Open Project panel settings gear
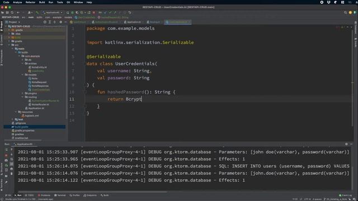The width and height of the screenshot is (358, 201). coord(61,22)
